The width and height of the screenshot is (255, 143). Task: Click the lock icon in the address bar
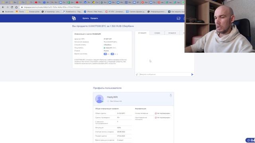click(x=22, y=7)
